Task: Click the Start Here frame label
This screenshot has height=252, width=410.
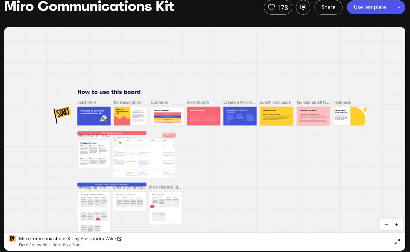Action: (87, 102)
